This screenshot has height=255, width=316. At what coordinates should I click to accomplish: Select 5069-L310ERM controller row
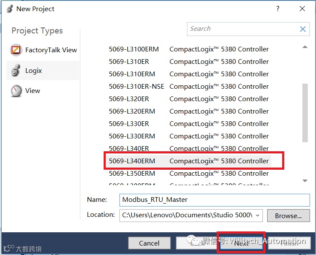tap(189, 74)
